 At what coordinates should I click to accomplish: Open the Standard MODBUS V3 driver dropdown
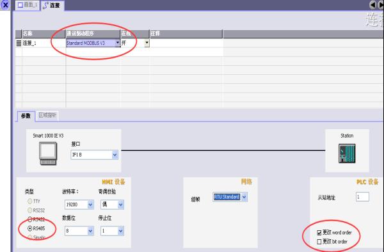(x=118, y=43)
